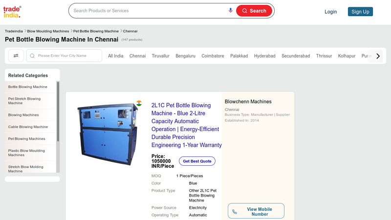
Task: Open Blowing Machines category
Action: coord(23,115)
